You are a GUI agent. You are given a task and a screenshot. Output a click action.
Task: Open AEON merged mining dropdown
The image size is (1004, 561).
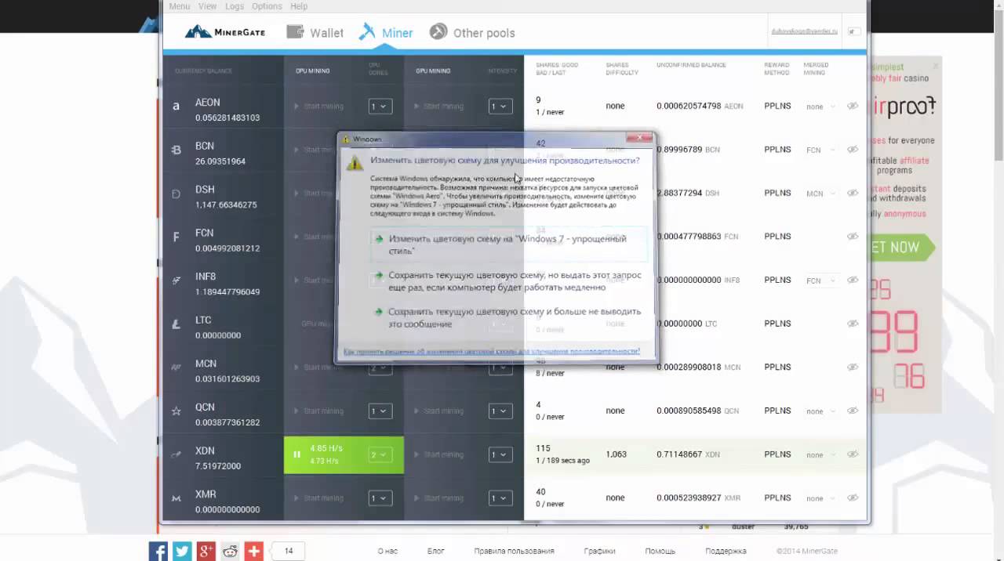[x=820, y=107]
